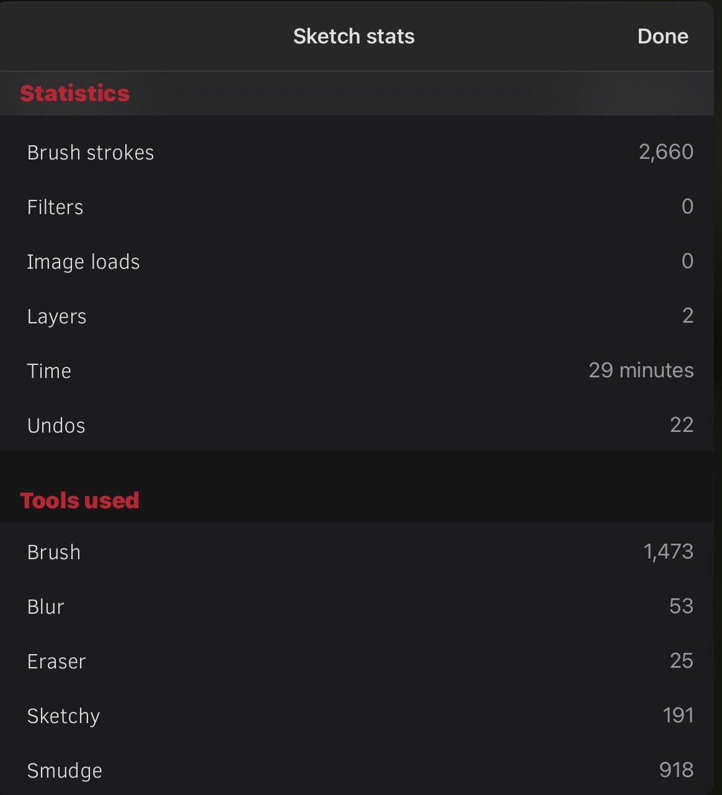Select the Sketchy tool row label
The height and width of the screenshot is (795, 722).
(x=63, y=716)
